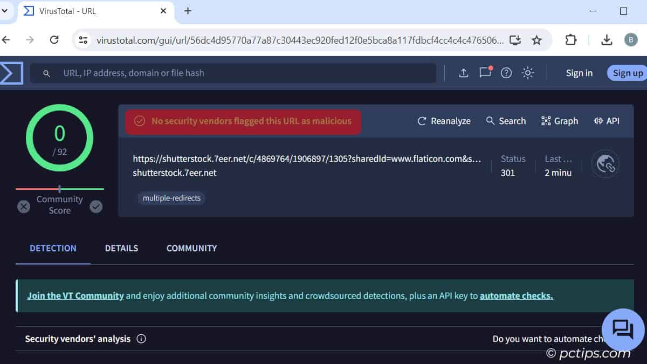Click the VirusTotal logo icon
The width and height of the screenshot is (647, 364).
tap(11, 73)
